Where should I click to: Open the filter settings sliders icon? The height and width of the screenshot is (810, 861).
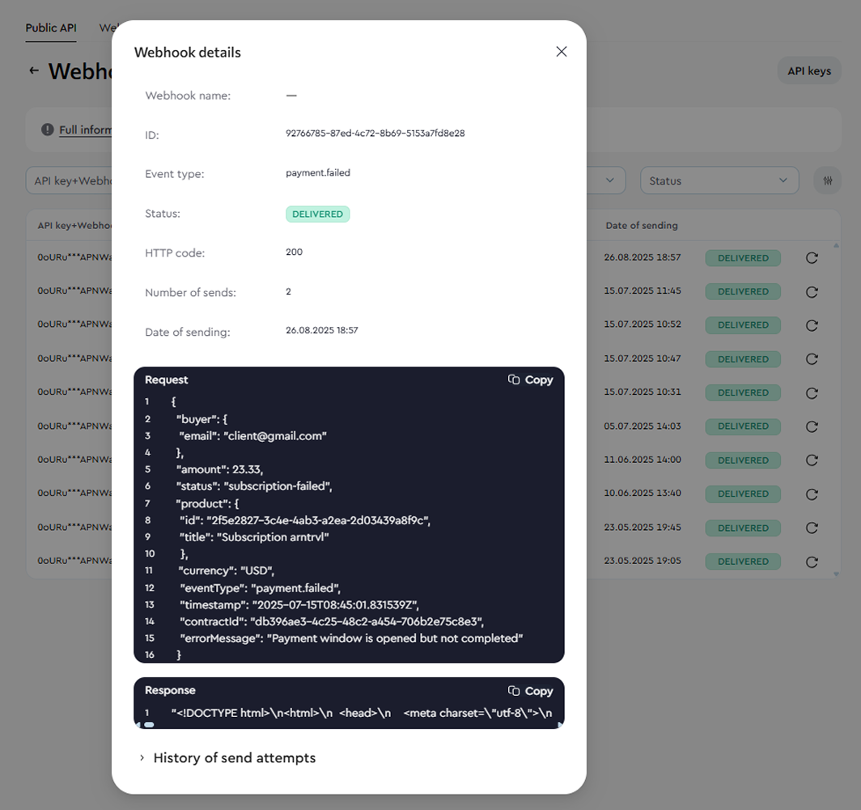pos(828,180)
